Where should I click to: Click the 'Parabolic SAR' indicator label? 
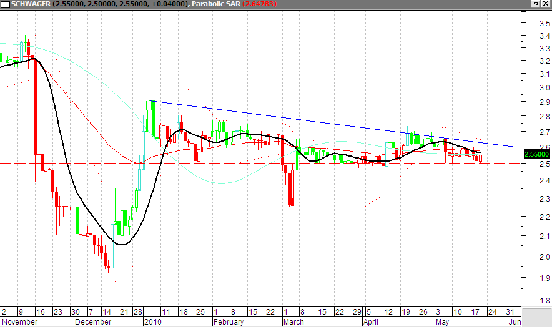tap(216, 4)
